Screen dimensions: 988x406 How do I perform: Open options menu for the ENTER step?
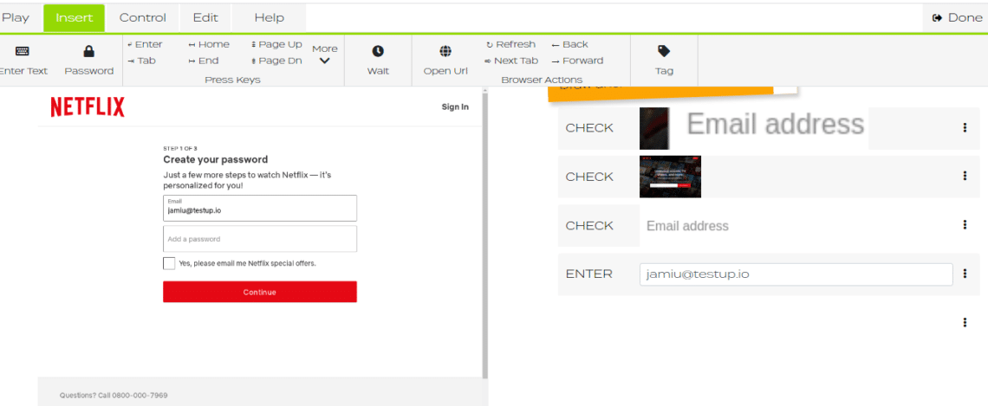965,274
